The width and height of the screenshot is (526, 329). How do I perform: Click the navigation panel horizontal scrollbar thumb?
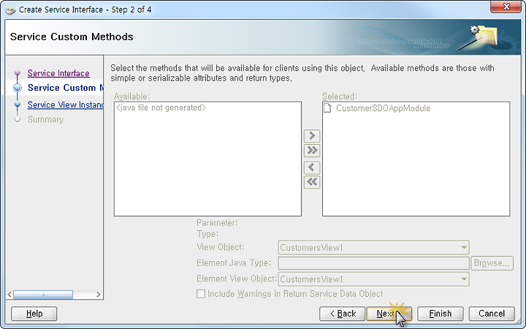(43, 295)
